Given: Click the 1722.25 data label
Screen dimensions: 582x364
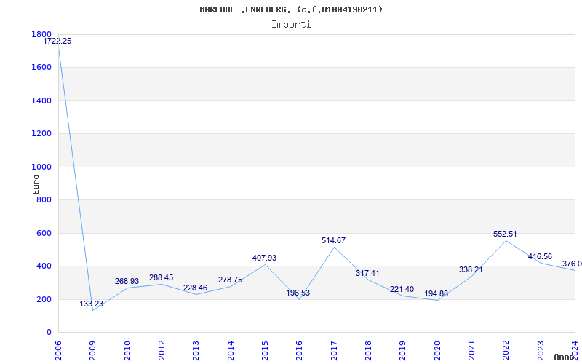Looking at the screenshot, I should pyautogui.click(x=57, y=41).
